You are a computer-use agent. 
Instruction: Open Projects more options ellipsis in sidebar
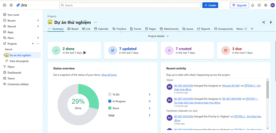coord(38,44)
